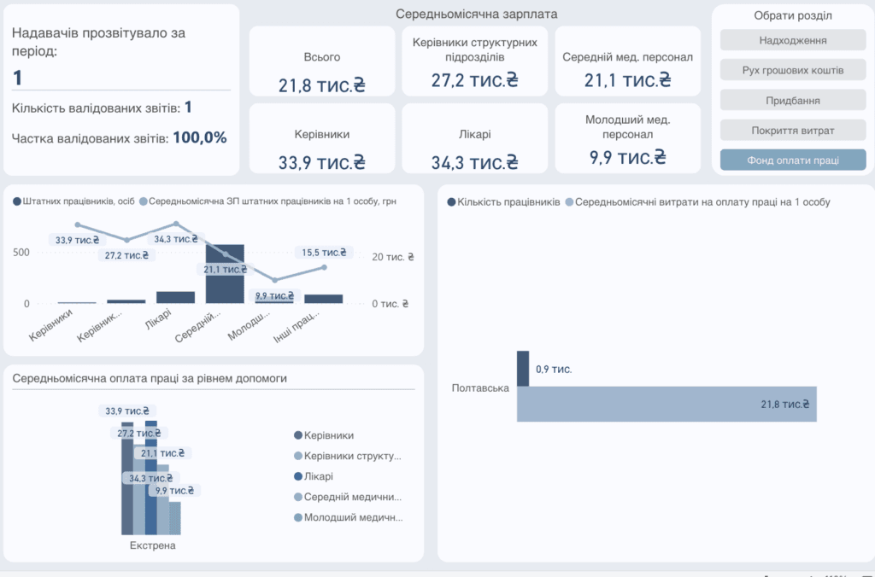Click the Кількість працівників legend dot
Image resolution: width=875 pixels, height=577 pixels.
click(x=451, y=201)
